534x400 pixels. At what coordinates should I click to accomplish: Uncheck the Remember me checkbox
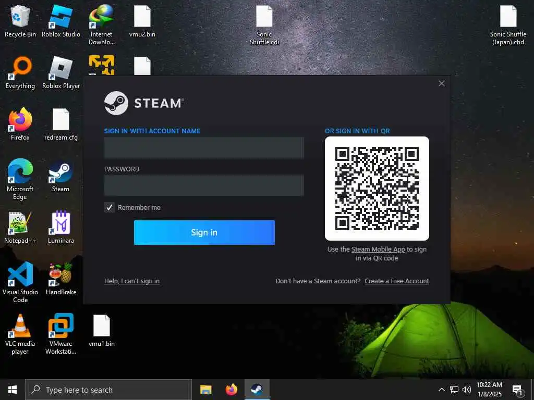click(110, 207)
